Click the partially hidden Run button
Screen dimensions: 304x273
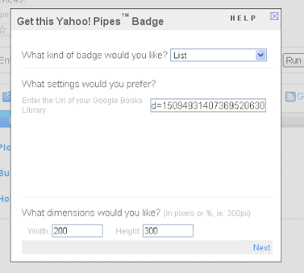pos(293,61)
